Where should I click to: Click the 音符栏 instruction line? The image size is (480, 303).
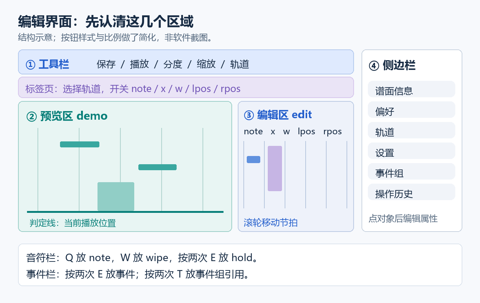[142, 258]
